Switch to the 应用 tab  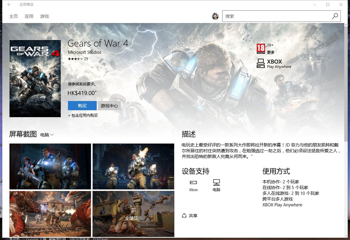(x=29, y=16)
